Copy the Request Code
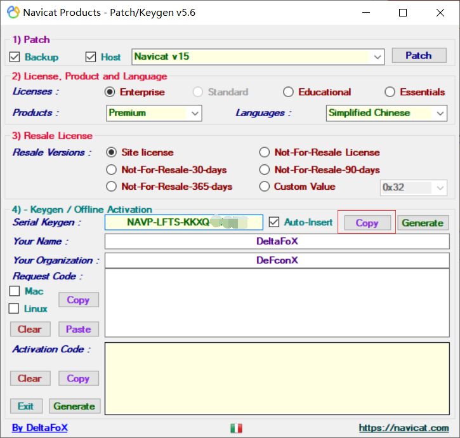 tap(79, 300)
